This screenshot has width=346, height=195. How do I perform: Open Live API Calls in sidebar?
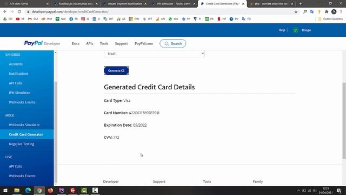click(15, 166)
